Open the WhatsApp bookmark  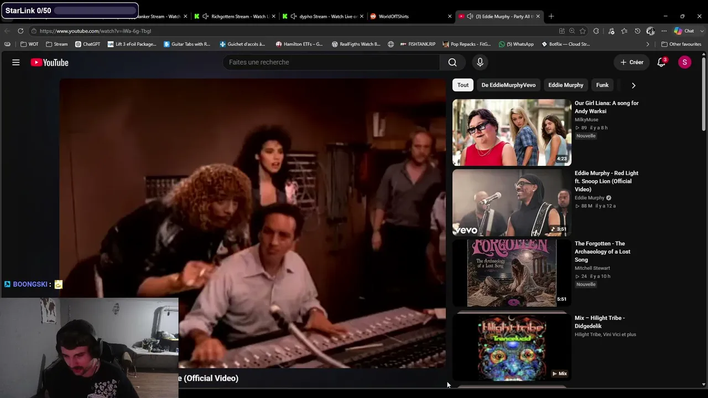(516, 44)
